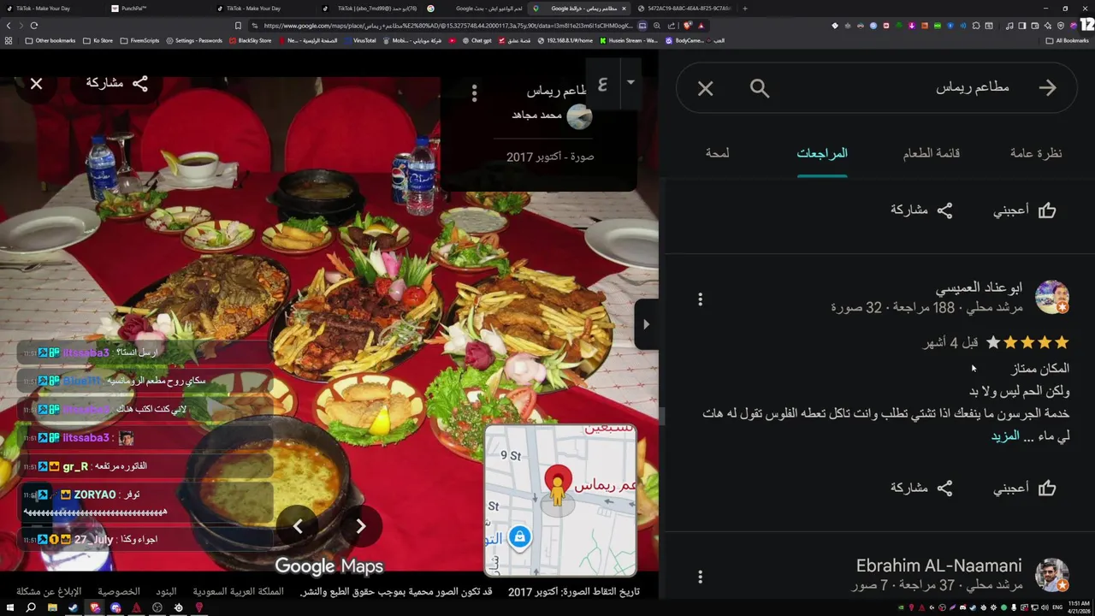The height and width of the screenshot is (616, 1095).
Task: Click the الإبلاغ عن مشكلة footer link
Action: pyautogui.click(x=49, y=592)
